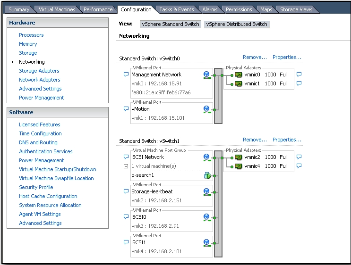The height and width of the screenshot is (265, 351).
Task: Click Remove link for vSwitch0
Action: coord(255,57)
